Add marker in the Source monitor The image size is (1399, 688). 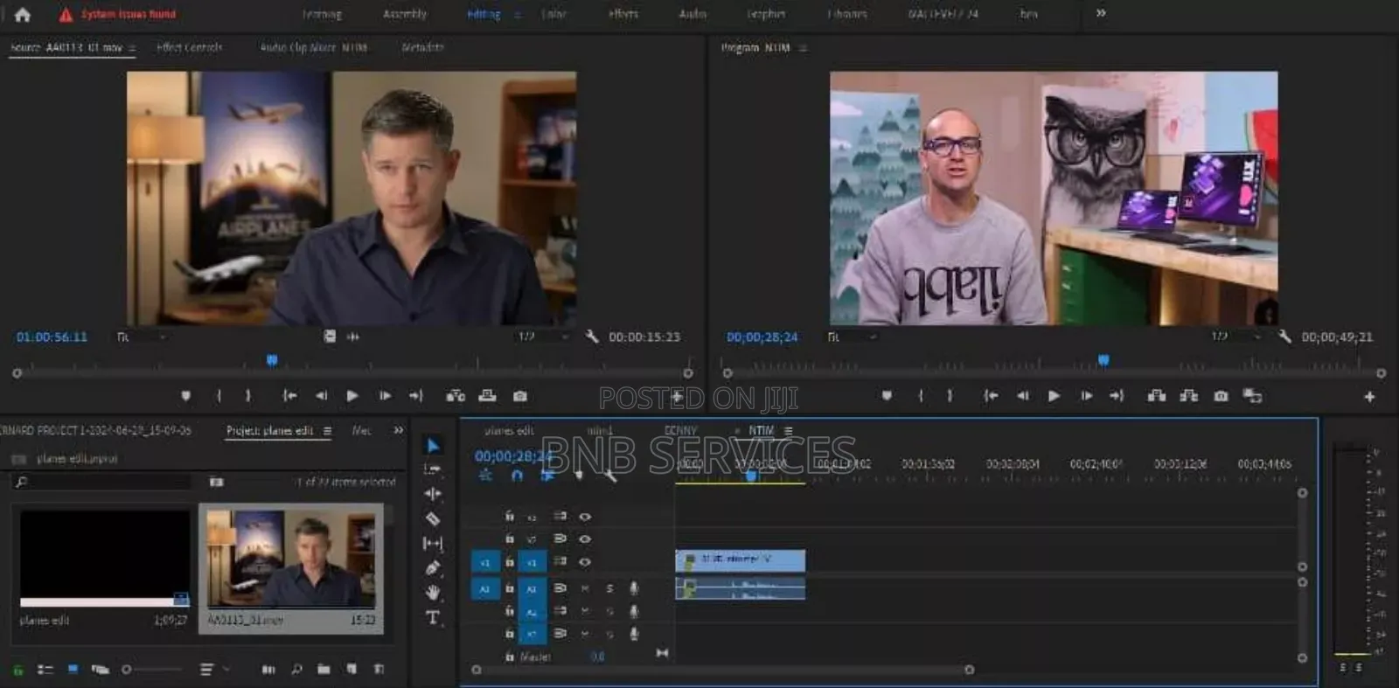185,396
